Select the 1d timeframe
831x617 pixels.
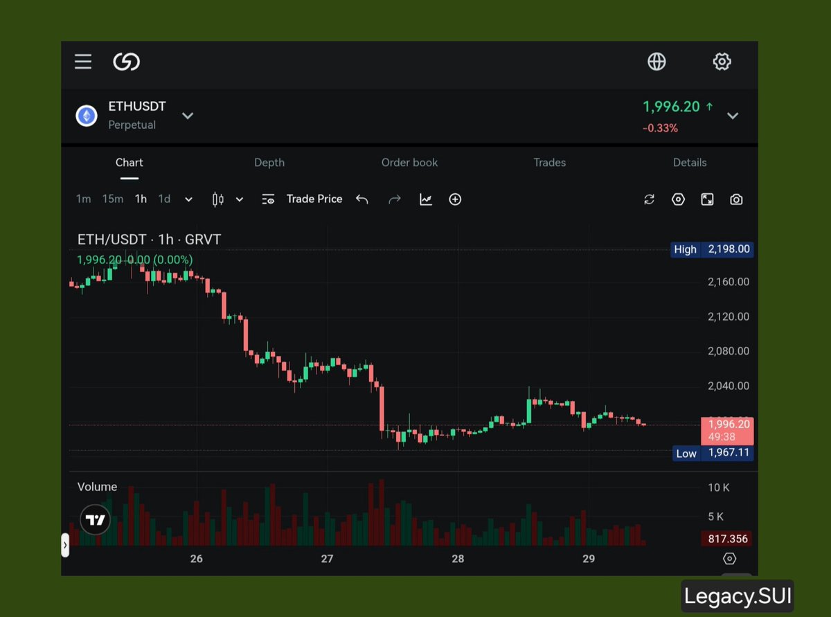click(164, 199)
